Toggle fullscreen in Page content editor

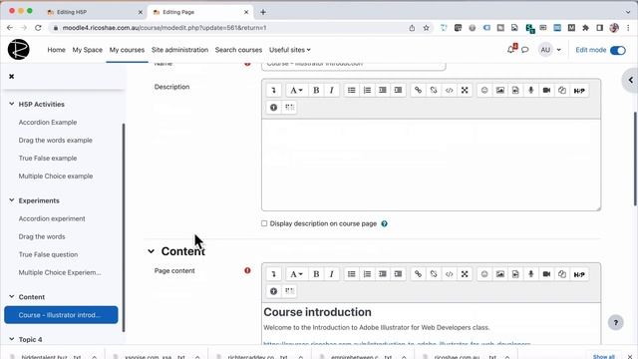[465, 274]
